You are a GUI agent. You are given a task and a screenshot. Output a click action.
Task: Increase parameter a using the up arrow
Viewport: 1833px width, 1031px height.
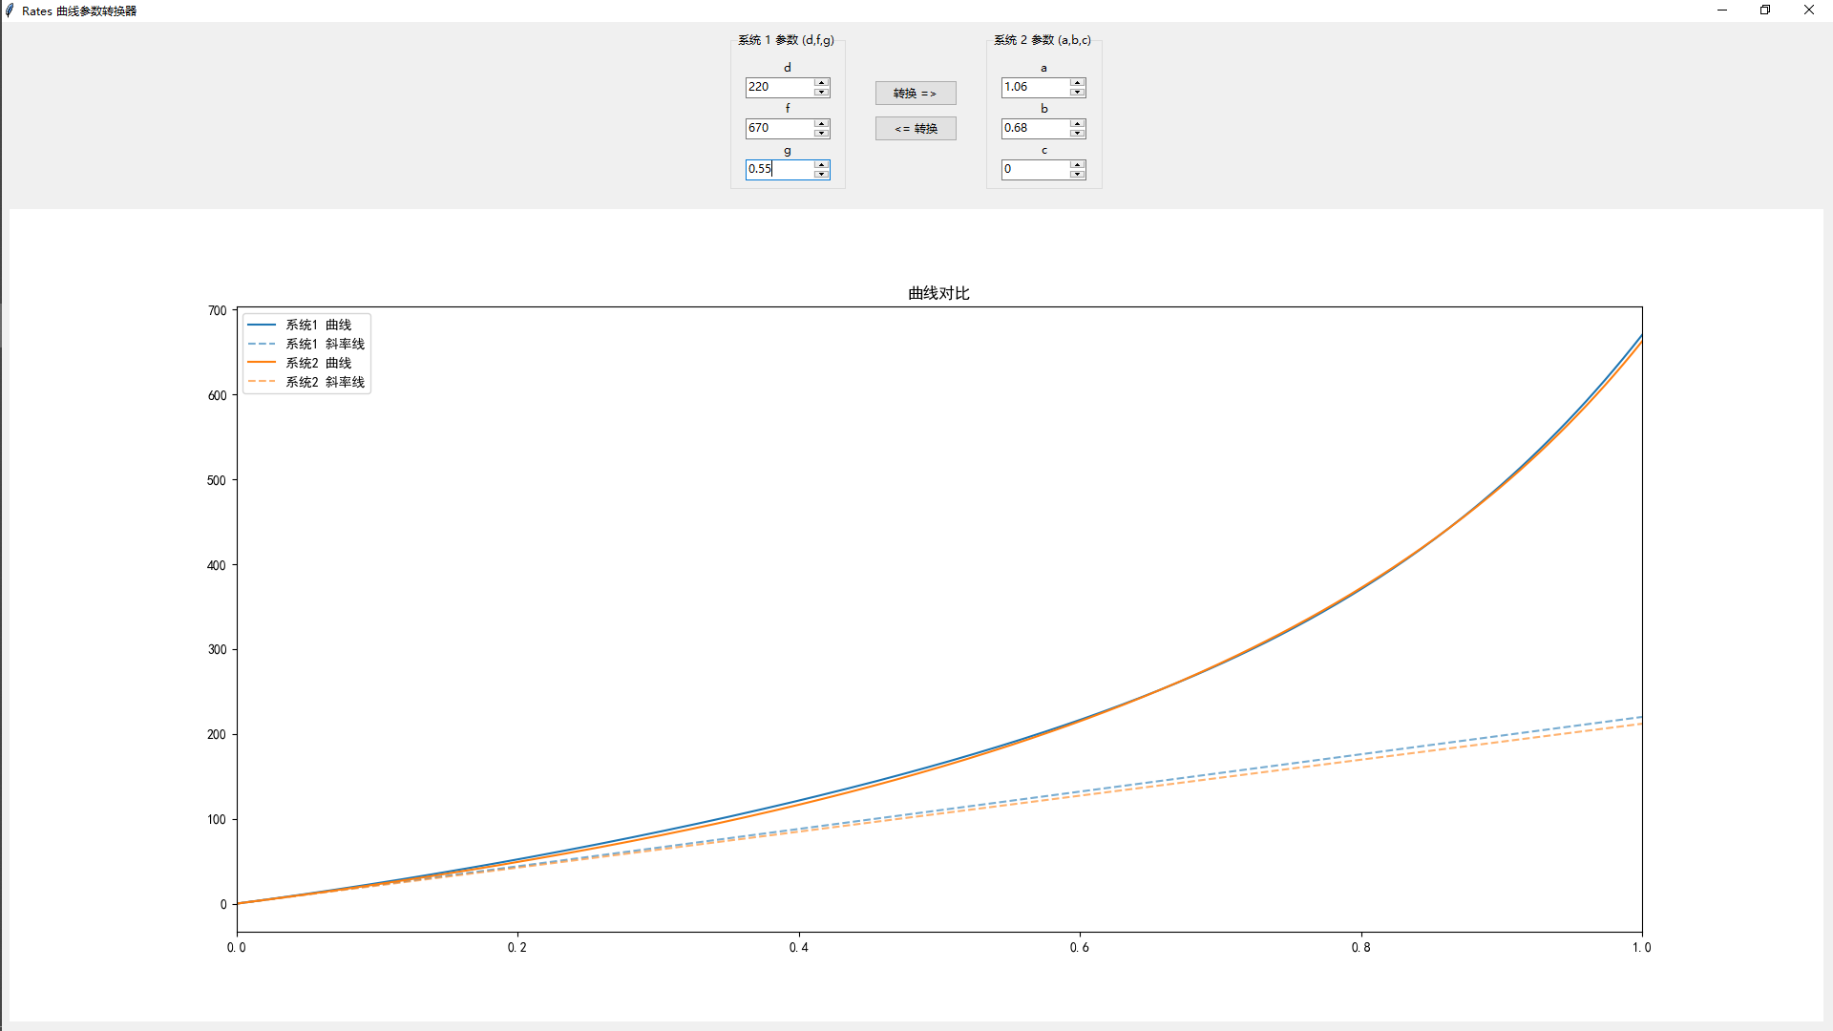pyautogui.click(x=1077, y=83)
